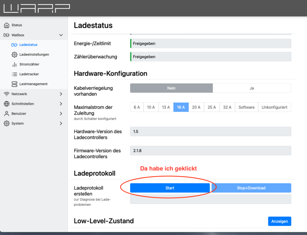Click the Wi-Fi icon beside Netzwerk
Screen dimensions: 307x235
pyautogui.click(x=6, y=94)
